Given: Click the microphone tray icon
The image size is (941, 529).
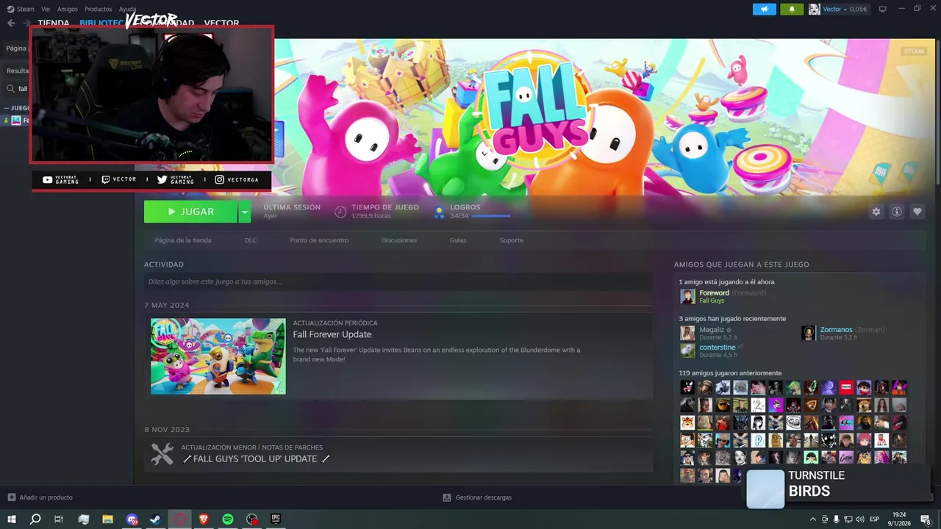Looking at the screenshot, I should coord(837,519).
